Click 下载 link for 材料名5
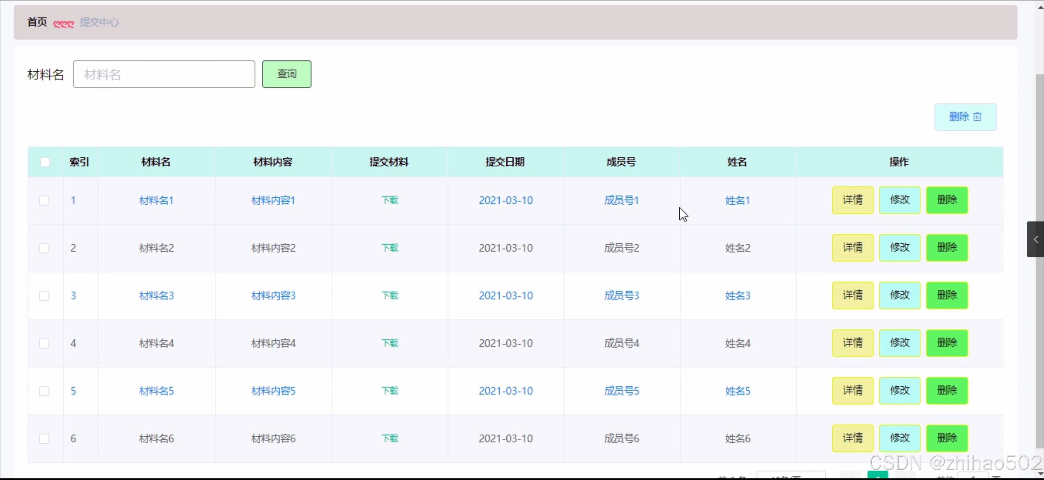 (390, 391)
